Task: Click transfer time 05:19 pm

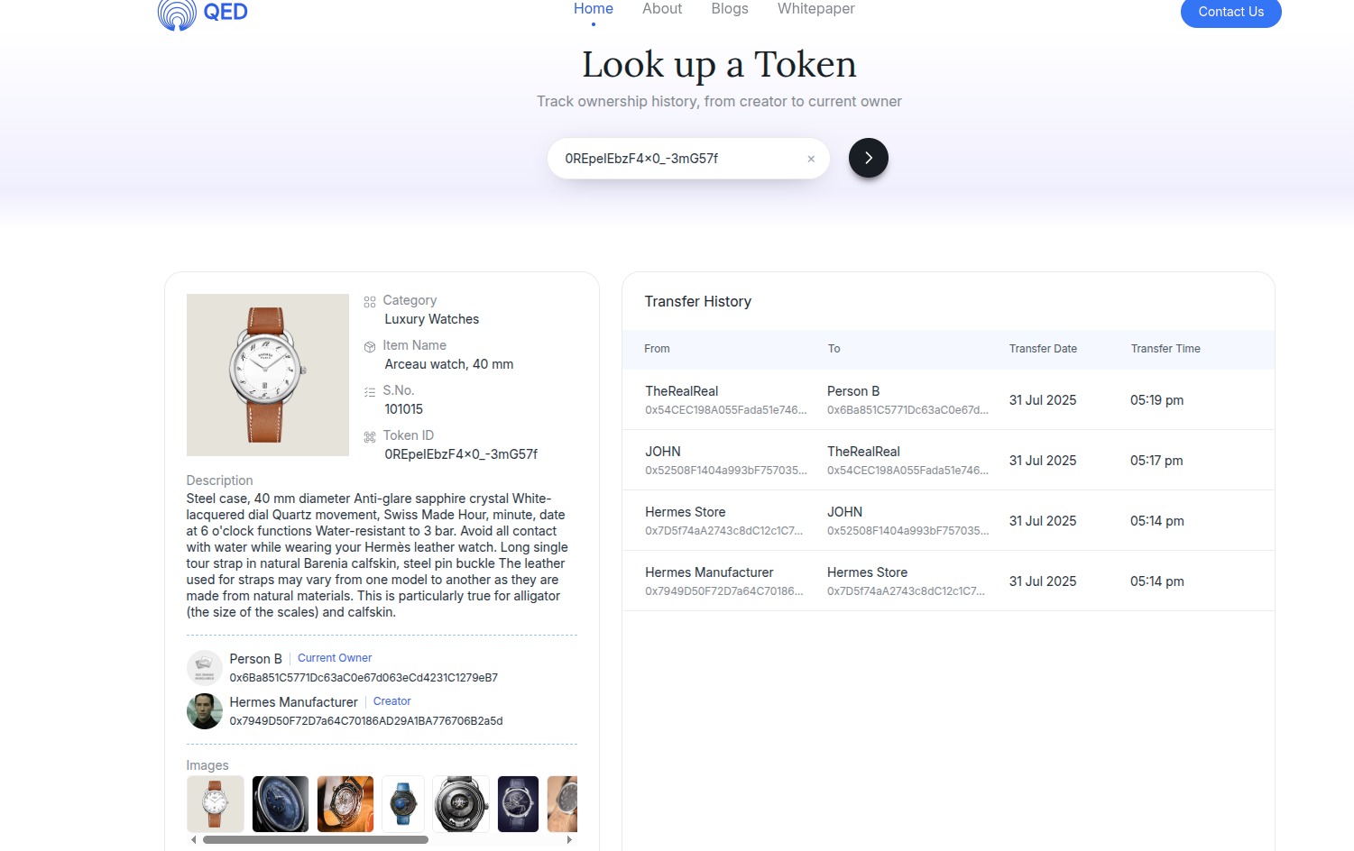Action: click(x=1157, y=400)
